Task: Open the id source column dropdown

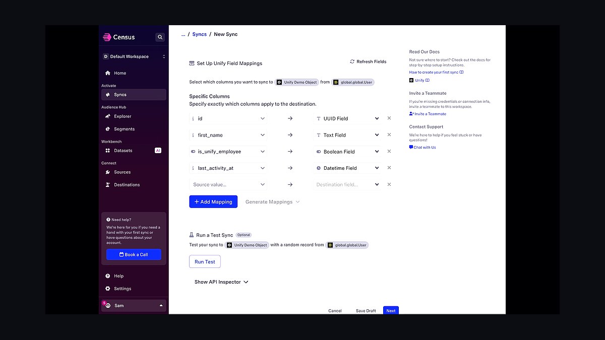Action: click(x=228, y=118)
